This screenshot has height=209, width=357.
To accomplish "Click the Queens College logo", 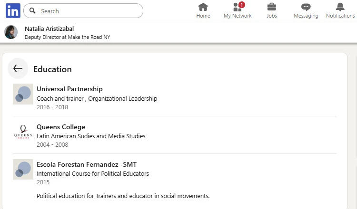I will pyautogui.click(x=23, y=132).
